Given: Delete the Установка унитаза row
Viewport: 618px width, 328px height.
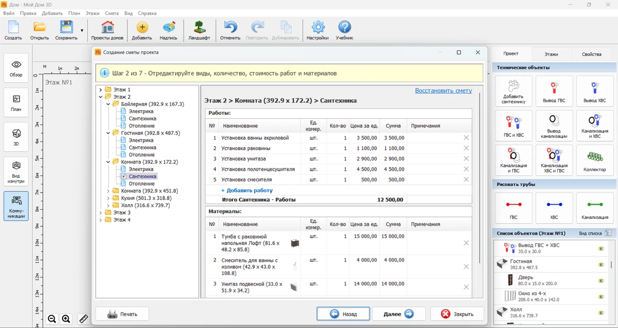Looking at the screenshot, I should tap(466, 159).
